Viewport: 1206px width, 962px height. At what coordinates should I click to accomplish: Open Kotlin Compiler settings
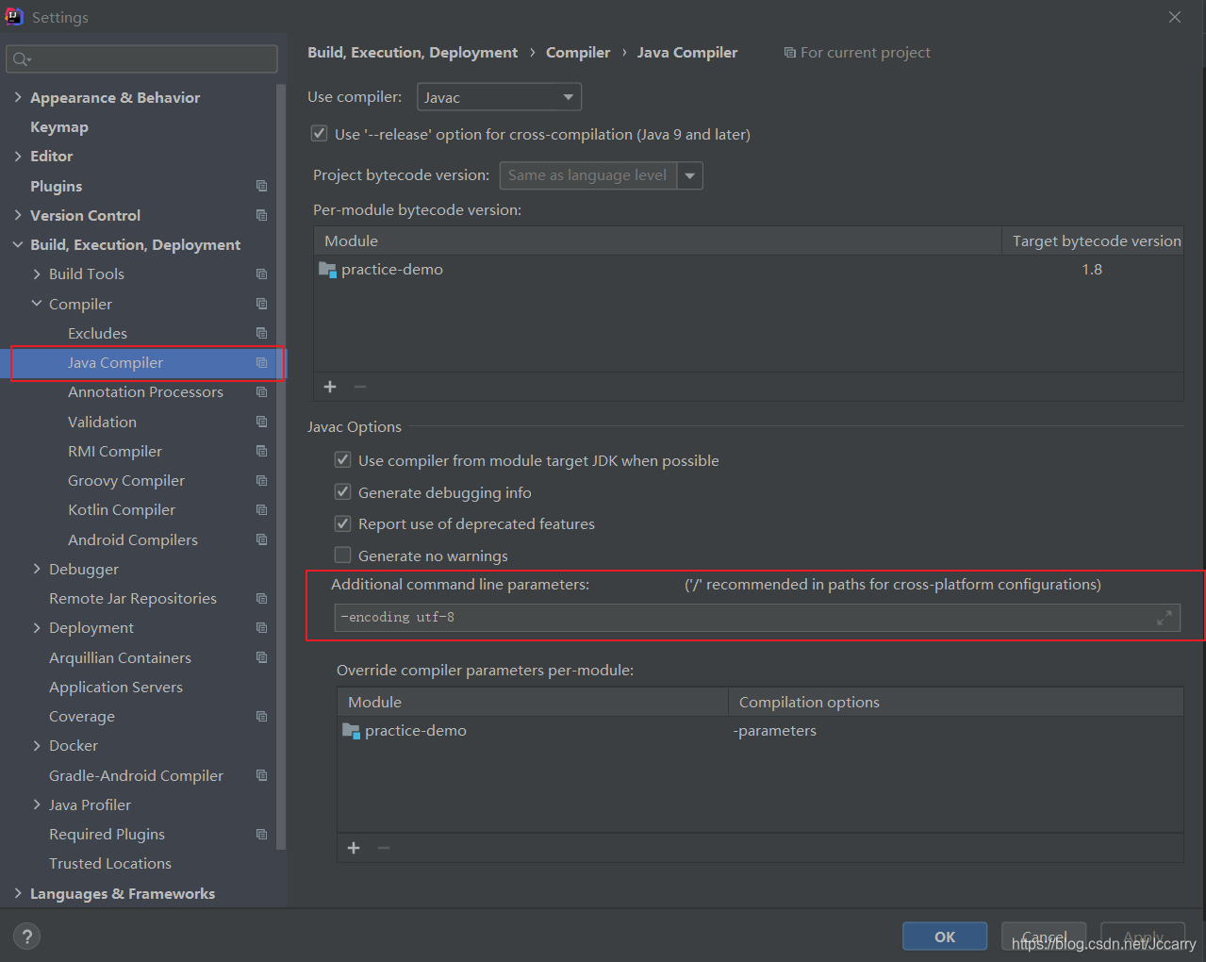pyautogui.click(x=122, y=510)
